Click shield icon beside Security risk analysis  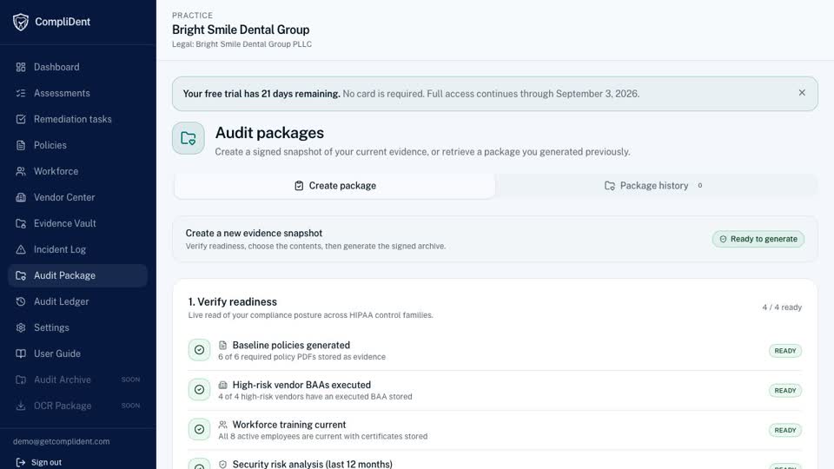(223, 464)
